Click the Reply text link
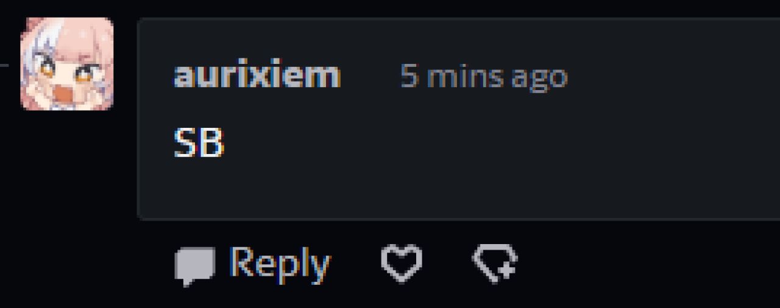The width and height of the screenshot is (780, 308). tap(279, 264)
